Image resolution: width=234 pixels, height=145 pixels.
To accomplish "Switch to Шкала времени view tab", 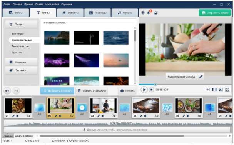I will point(24,136).
